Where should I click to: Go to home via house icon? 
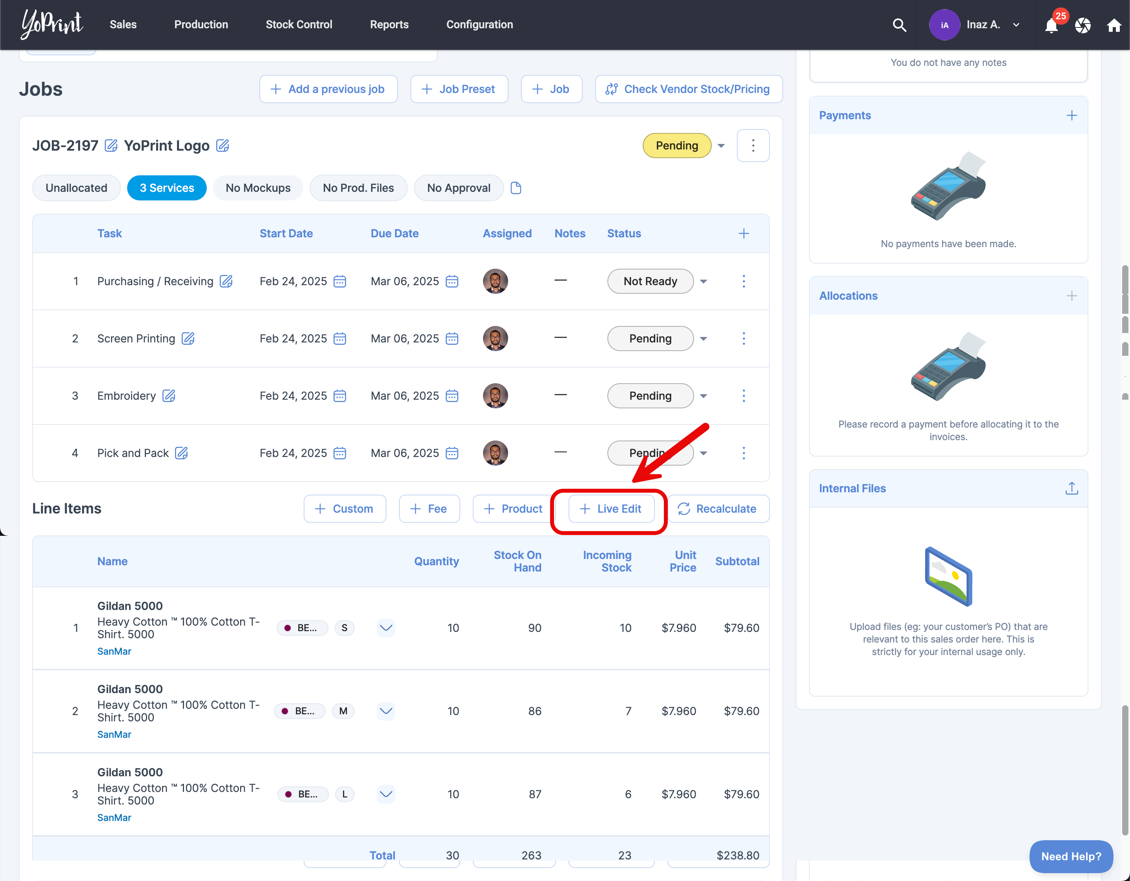(1114, 25)
